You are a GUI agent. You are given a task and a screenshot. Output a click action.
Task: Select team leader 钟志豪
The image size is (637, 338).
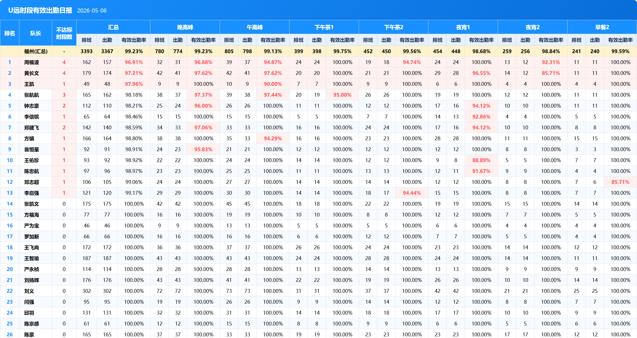pyautogui.click(x=31, y=106)
